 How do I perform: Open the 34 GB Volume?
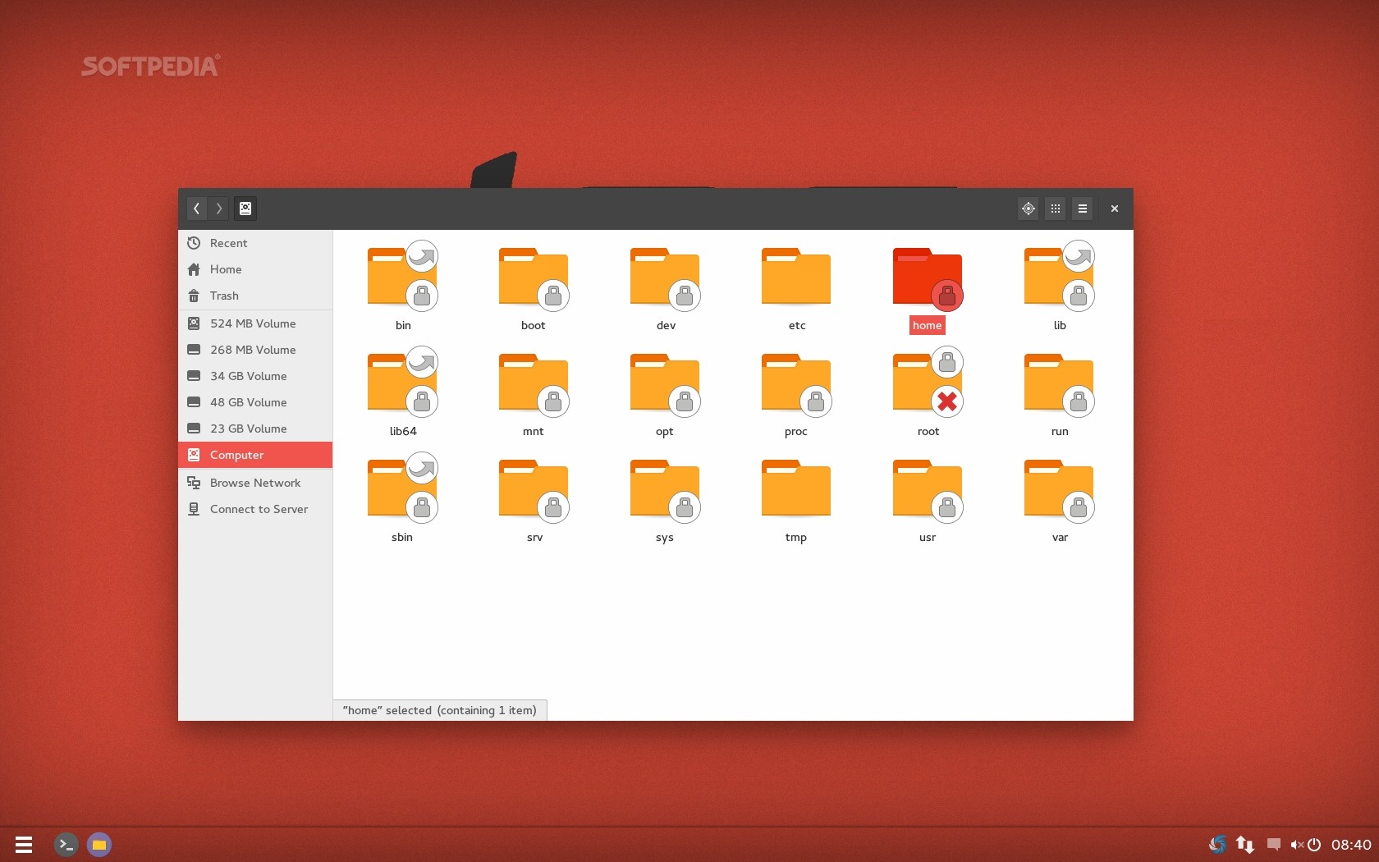click(x=255, y=376)
